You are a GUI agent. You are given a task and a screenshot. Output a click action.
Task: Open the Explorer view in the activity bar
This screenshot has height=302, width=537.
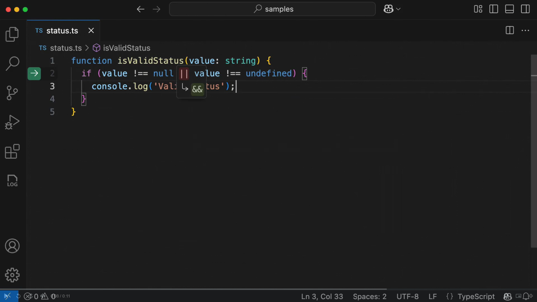[12, 34]
